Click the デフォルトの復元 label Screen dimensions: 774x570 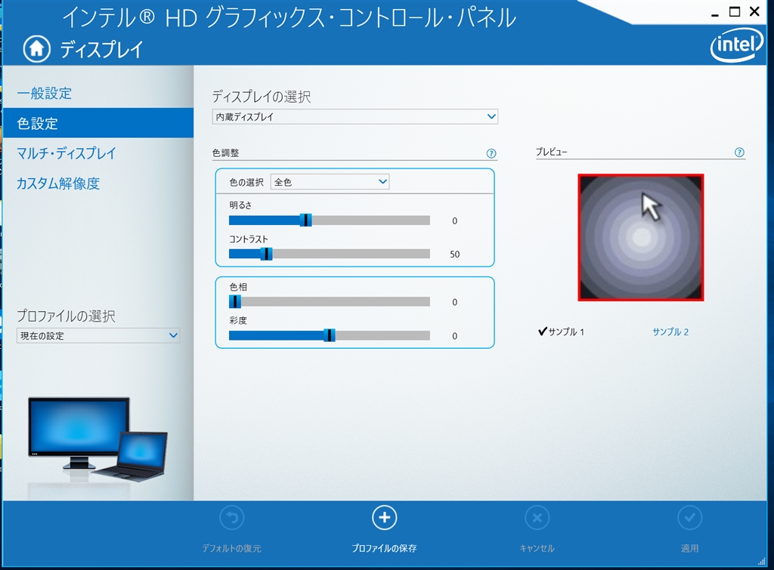(231, 548)
